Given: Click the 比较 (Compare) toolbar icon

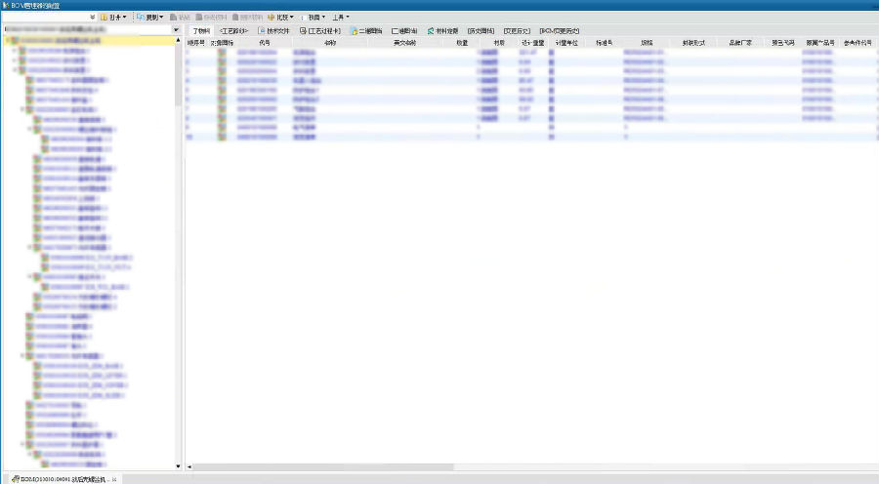Looking at the screenshot, I should [x=272, y=18].
